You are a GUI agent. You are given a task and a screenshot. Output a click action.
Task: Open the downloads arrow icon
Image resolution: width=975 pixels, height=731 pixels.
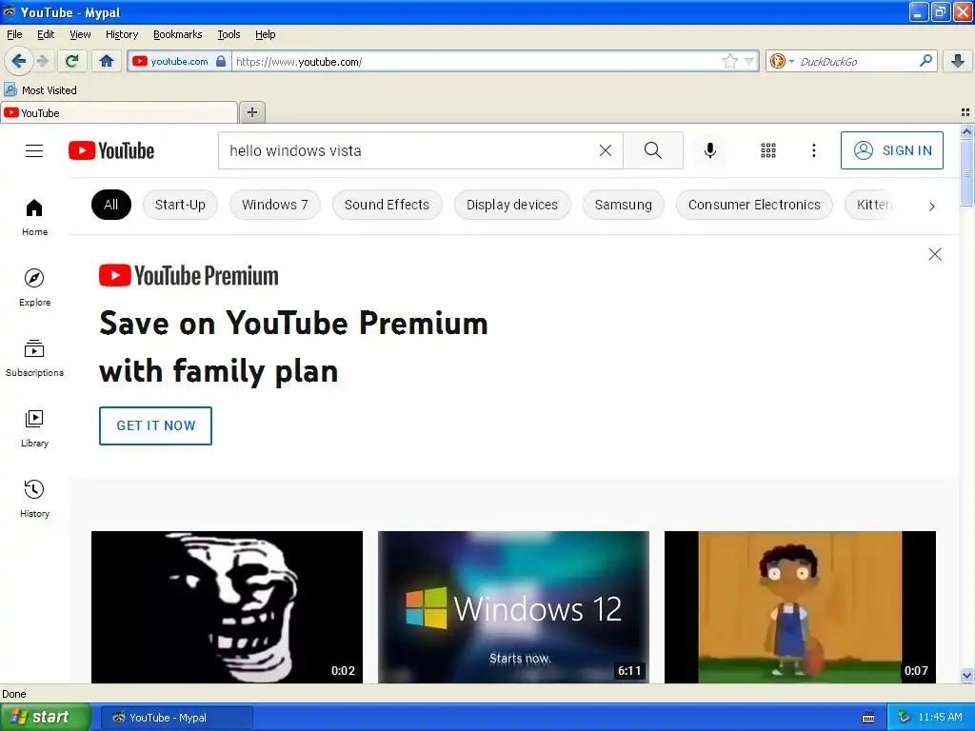coord(958,61)
